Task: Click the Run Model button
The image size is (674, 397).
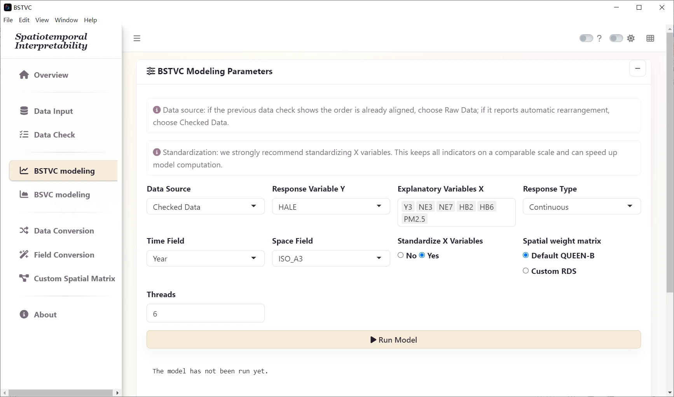Action: pos(394,340)
